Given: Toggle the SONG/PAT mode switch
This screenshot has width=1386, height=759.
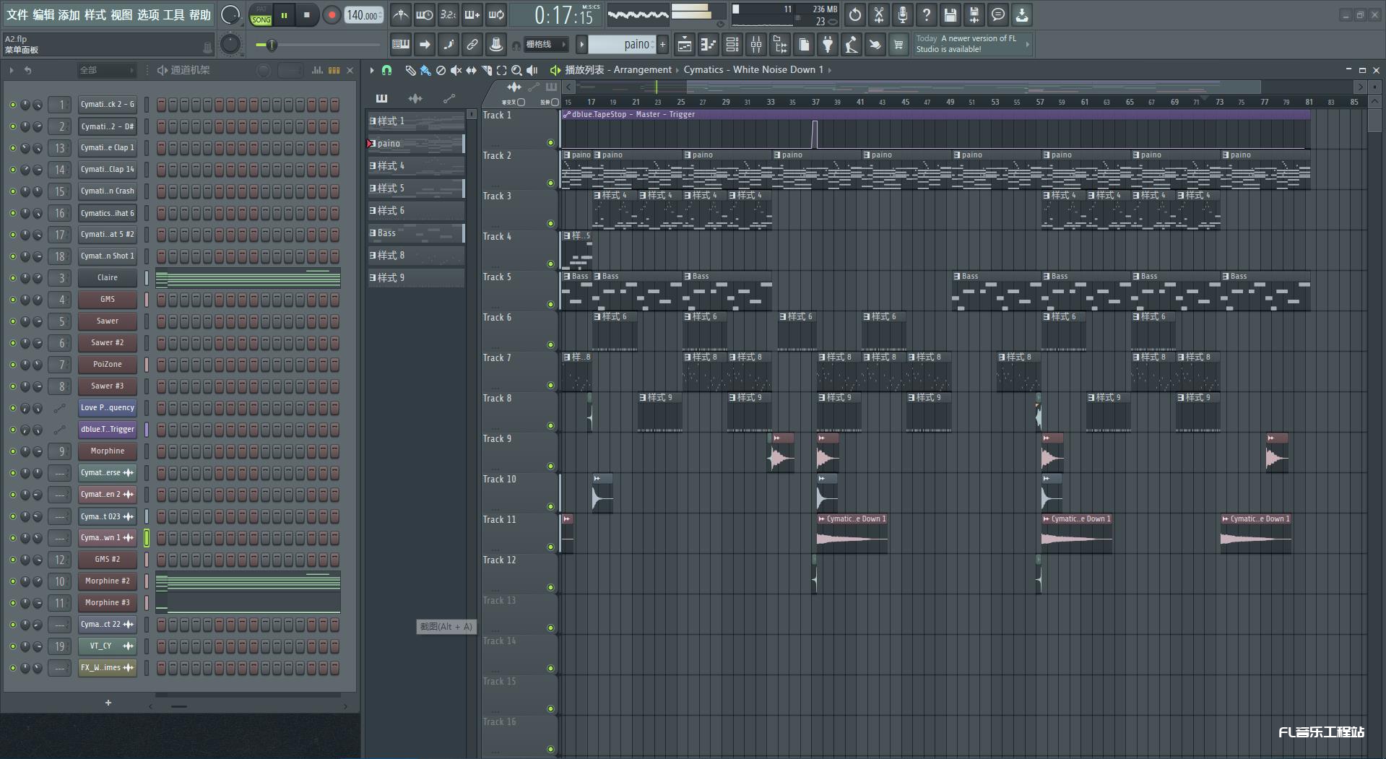Looking at the screenshot, I should pos(261,15).
